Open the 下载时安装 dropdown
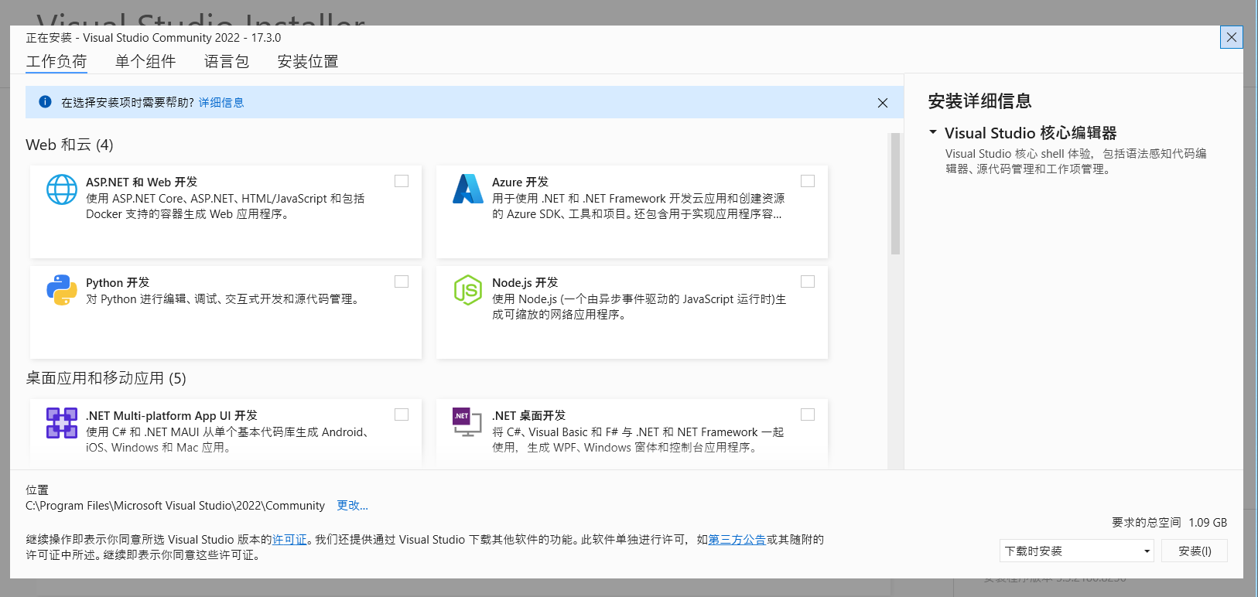Screen dimensions: 1258x597 click(x=1076, y=551)
